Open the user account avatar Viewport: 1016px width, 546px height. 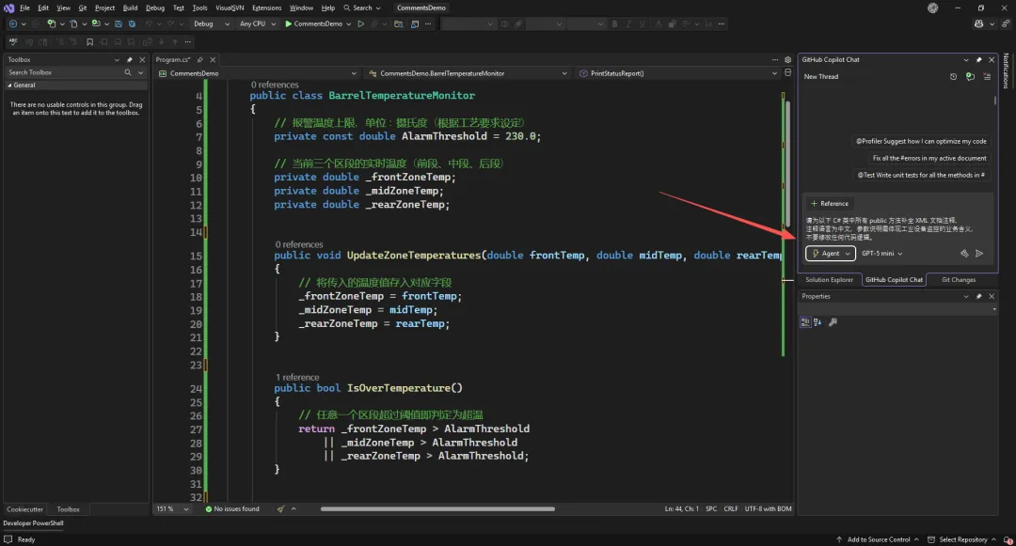pyautogui.click(x=932, y=8)
